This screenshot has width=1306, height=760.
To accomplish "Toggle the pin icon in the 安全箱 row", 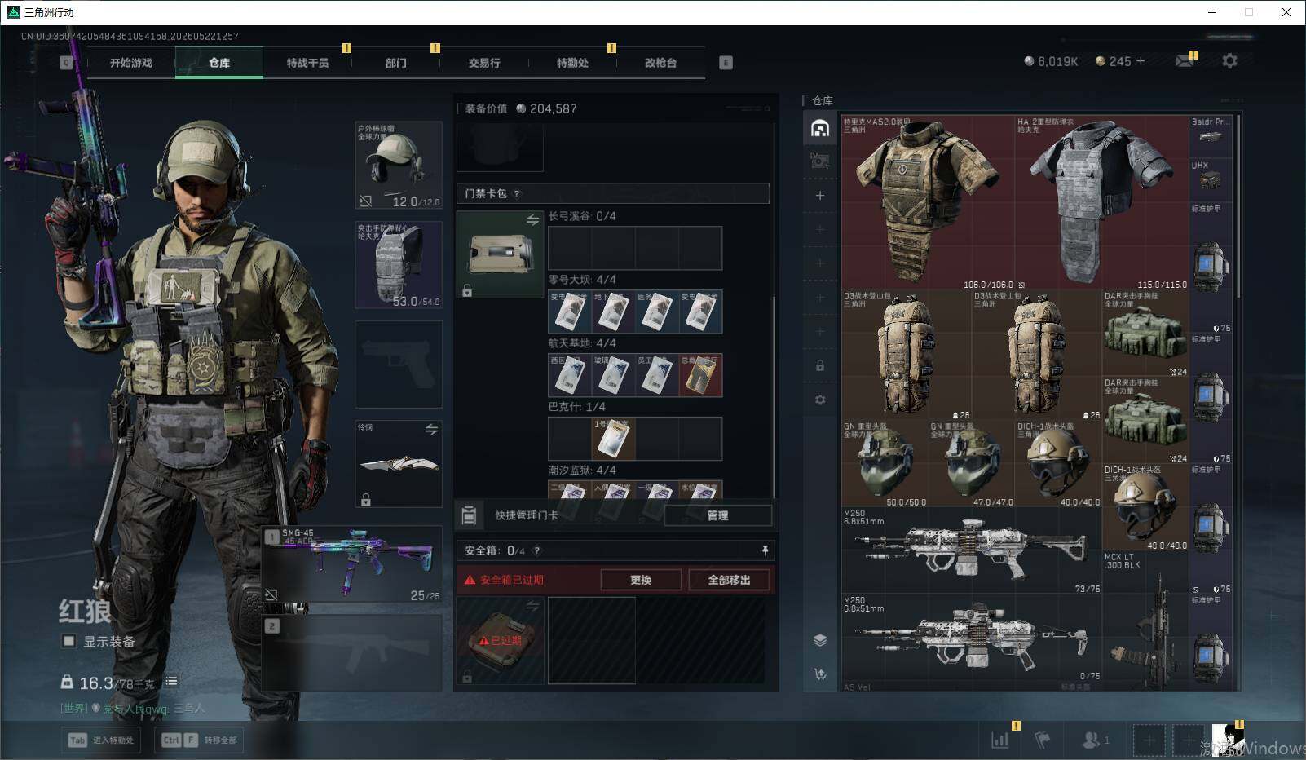I will [x=765, y=550].
